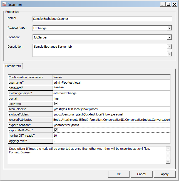The width and height of the screenshot is (179, 181).
Task: Open the Adapter type dropdown
Action: click(169, 28)
